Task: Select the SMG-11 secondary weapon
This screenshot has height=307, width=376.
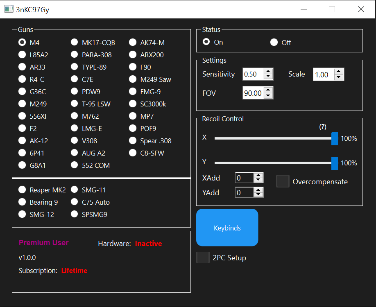Action: coord(75,190)
